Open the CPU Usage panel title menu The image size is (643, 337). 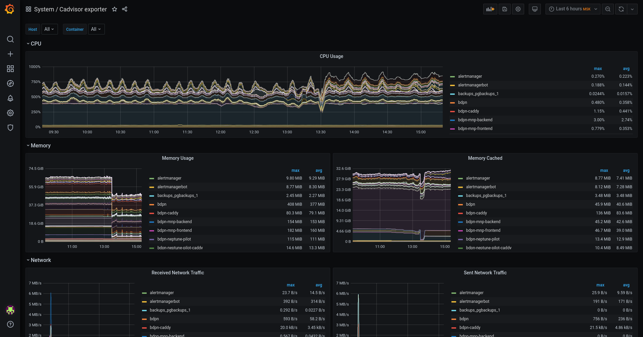pyautogui.click(x=331, y=56)
